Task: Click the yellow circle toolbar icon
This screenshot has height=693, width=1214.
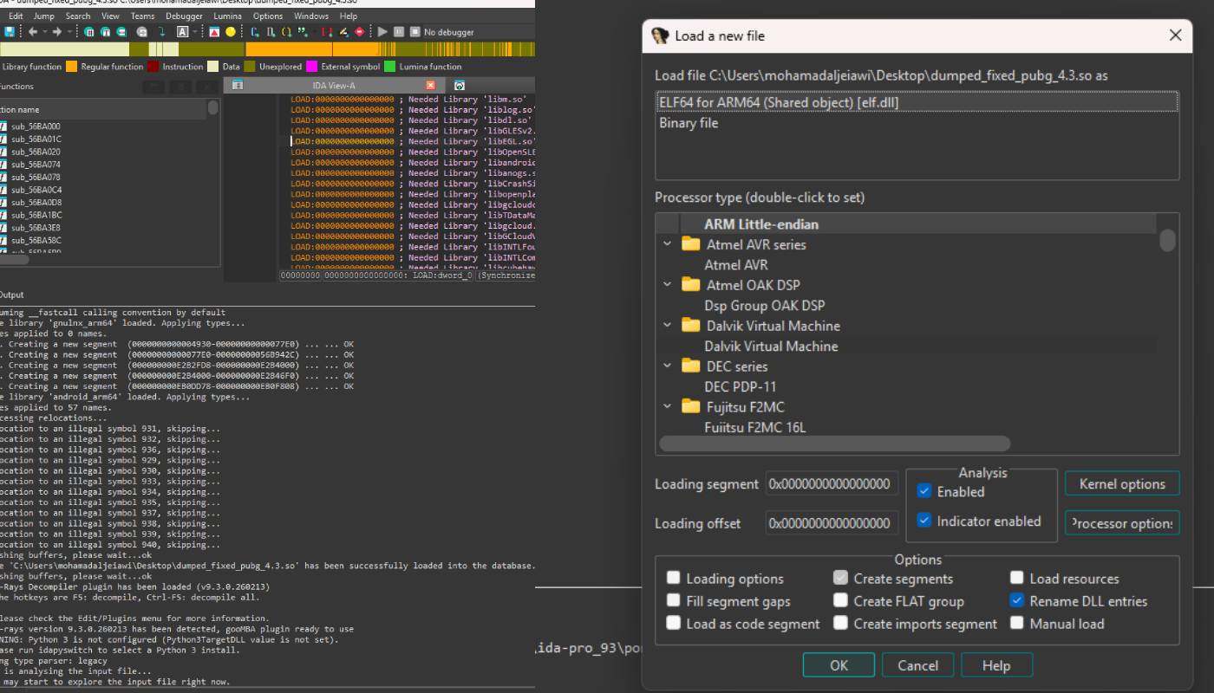Action: pyautogui.click(x=228, y=32)
